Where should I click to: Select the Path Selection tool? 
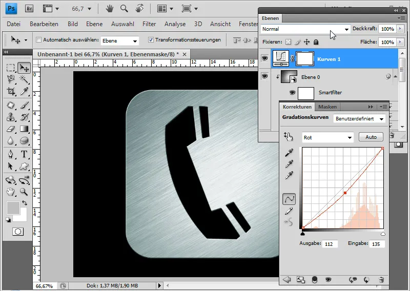pos(10,167)
